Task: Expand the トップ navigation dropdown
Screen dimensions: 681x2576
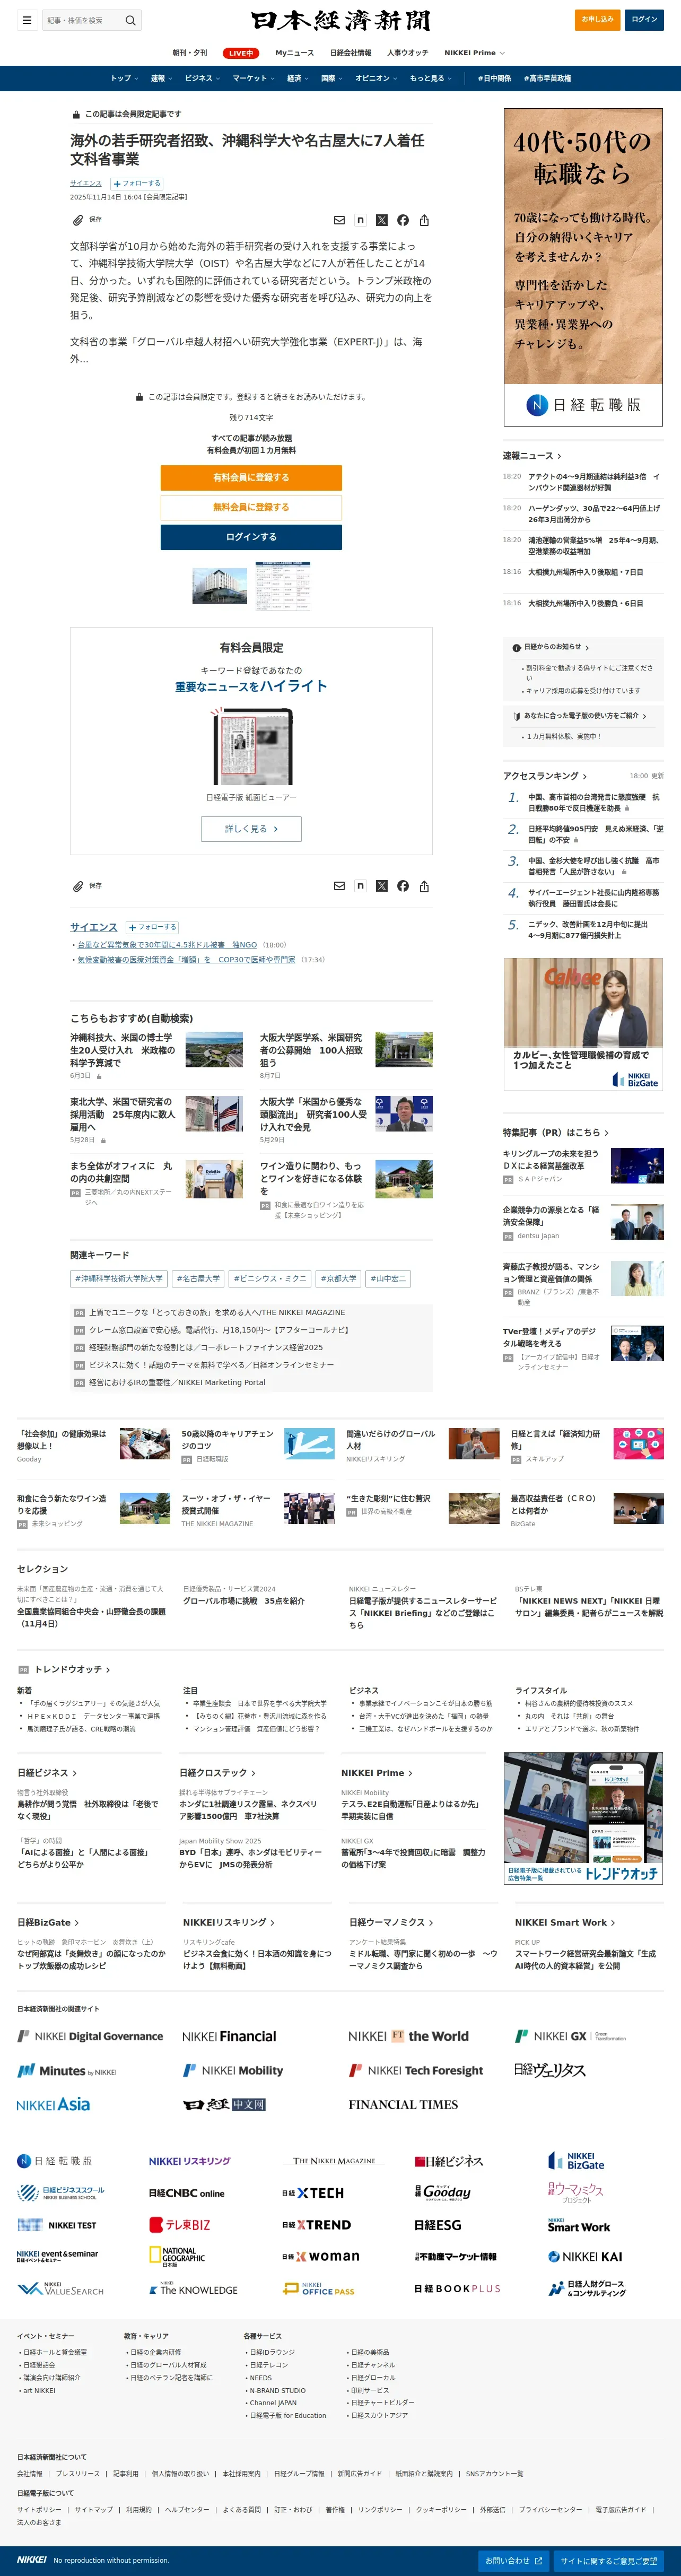Action: tap(124, 78)
